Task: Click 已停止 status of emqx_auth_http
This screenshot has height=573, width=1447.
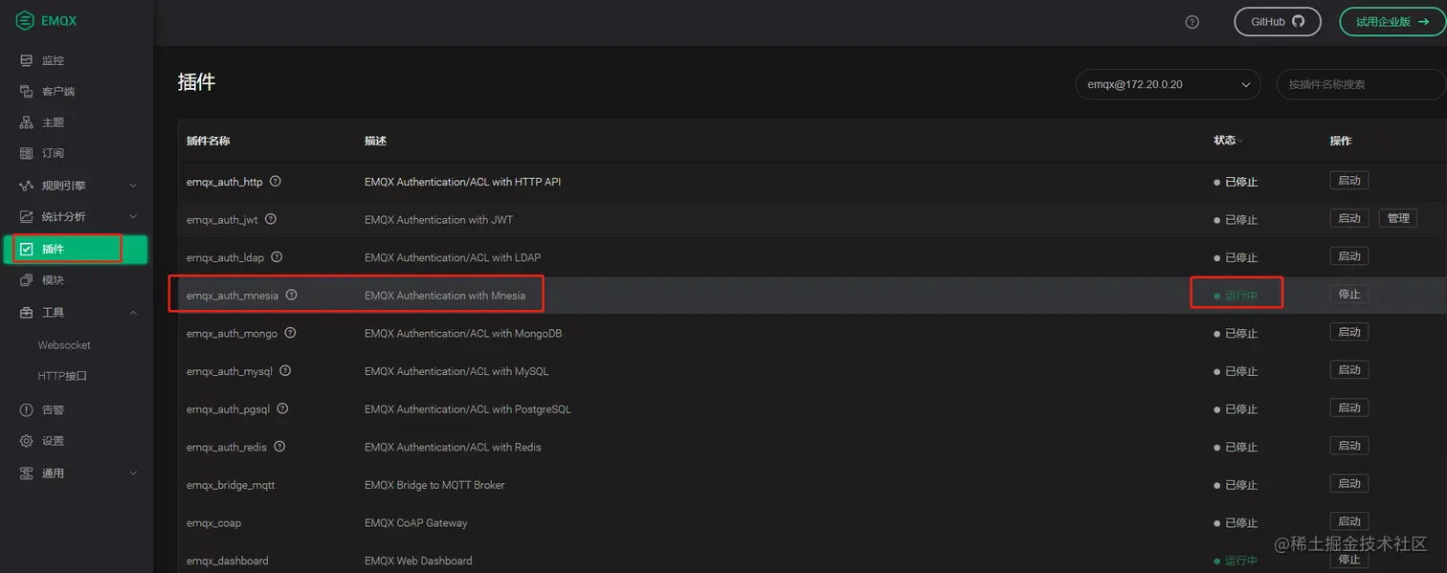Action: pos(1241,182)
